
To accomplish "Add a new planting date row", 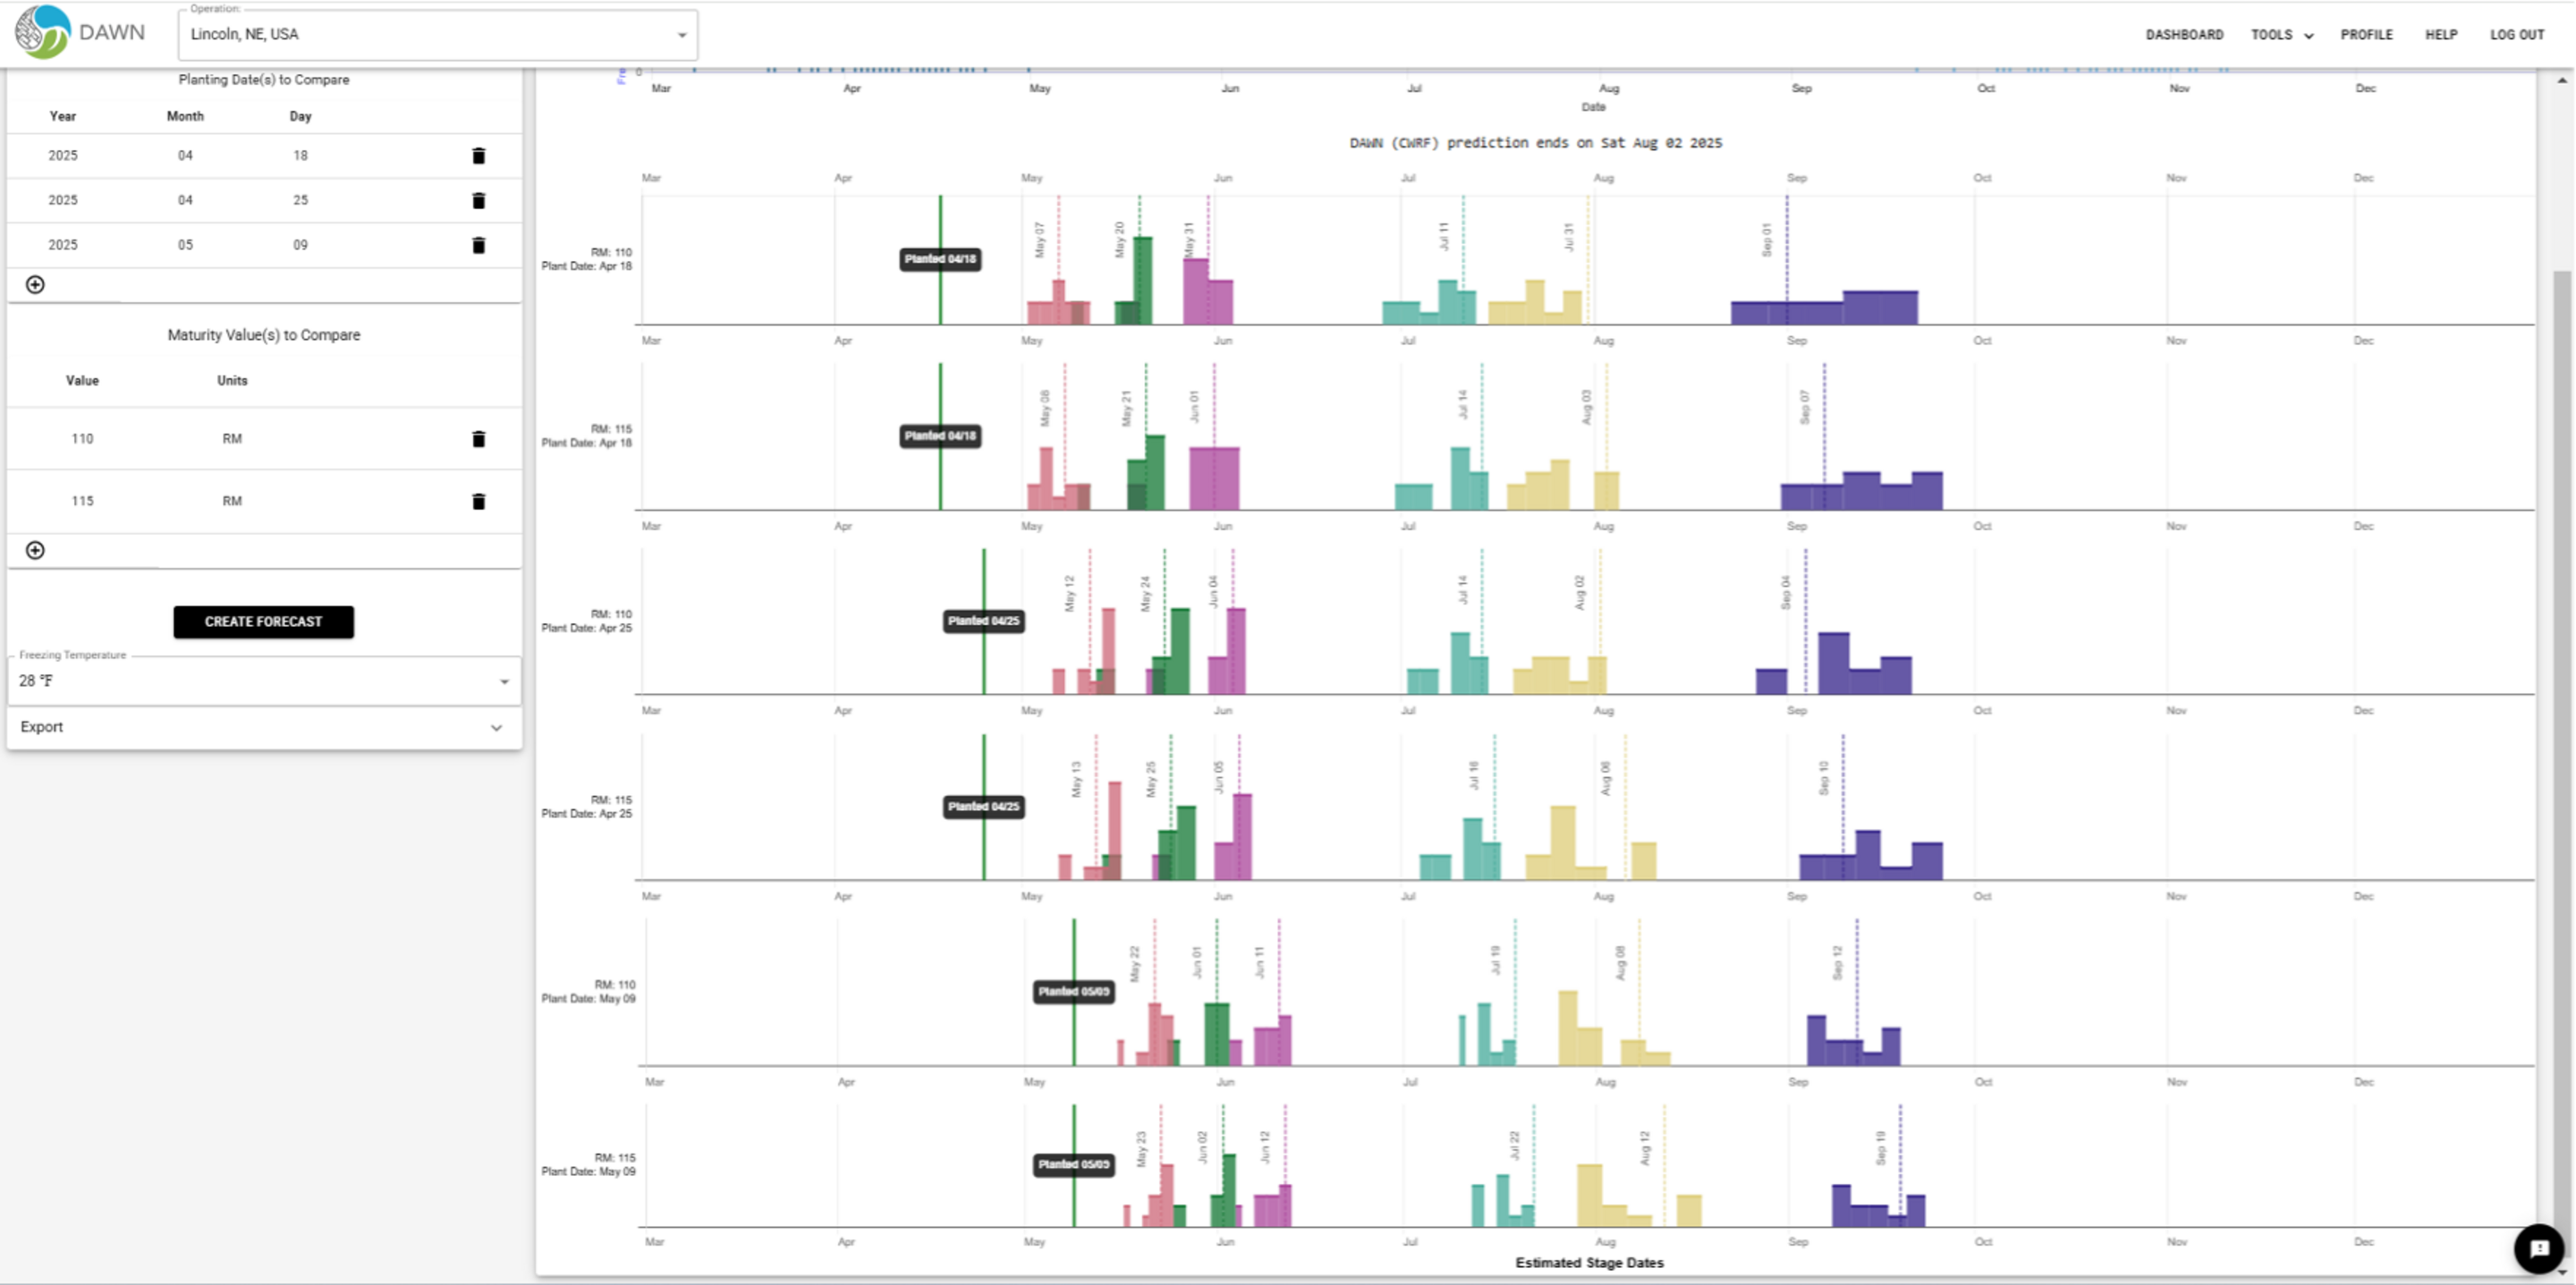I will point(36,284).
